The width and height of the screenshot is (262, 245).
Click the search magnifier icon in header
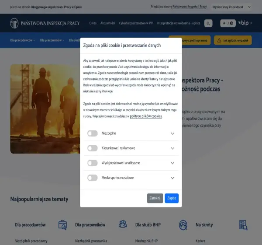(x=208, y=23)
